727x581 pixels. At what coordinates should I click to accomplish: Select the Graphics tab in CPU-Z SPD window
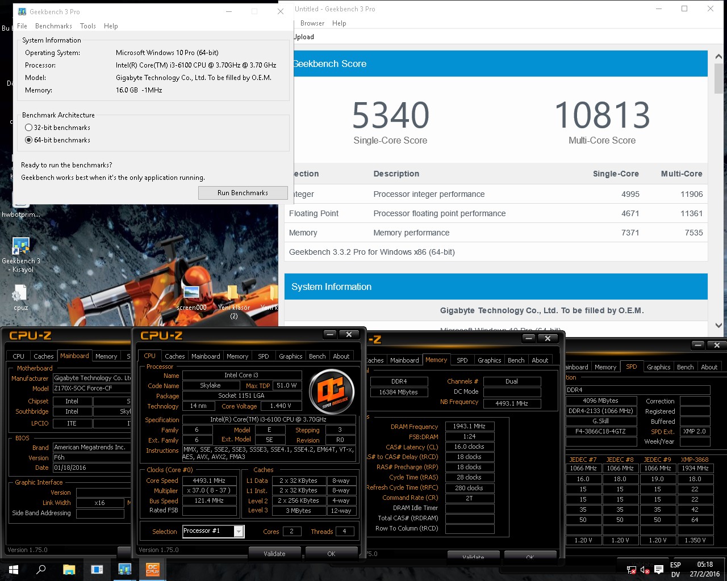658,367
